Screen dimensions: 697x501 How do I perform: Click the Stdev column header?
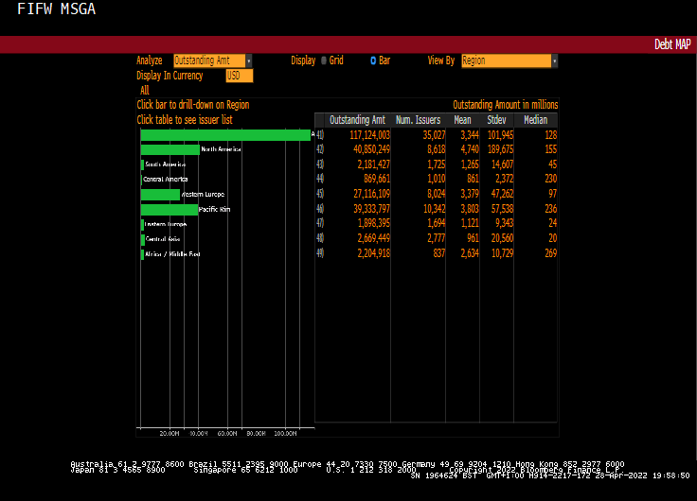pyautogui.click(x=496, y=120)
